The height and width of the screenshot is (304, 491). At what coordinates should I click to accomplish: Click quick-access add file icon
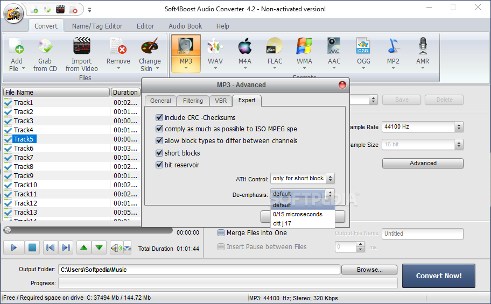click(34, 9)
